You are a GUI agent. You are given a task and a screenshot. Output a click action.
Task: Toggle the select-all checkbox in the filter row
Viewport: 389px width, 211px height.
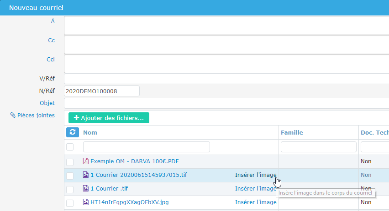[x=70, y=147]
